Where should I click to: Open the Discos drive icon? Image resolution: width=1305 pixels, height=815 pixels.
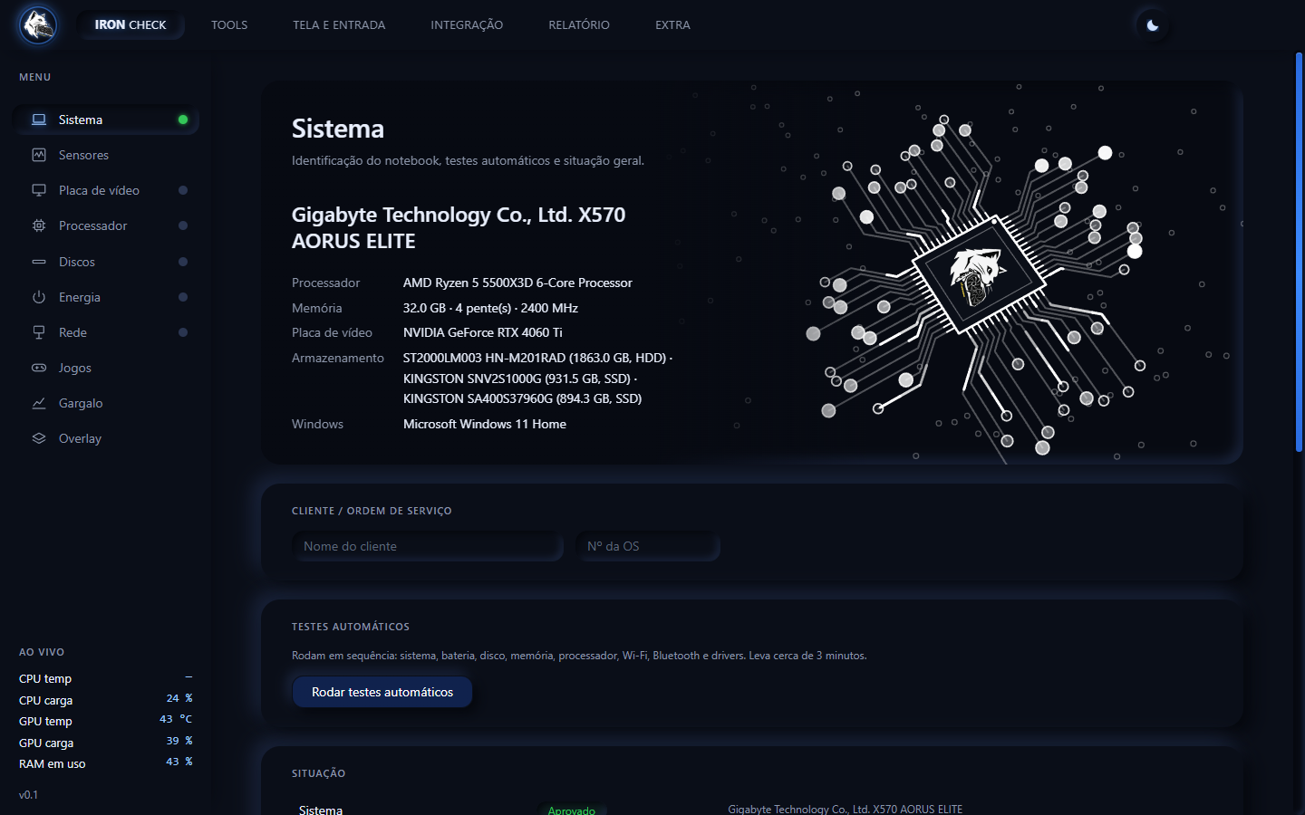[39, 262]
